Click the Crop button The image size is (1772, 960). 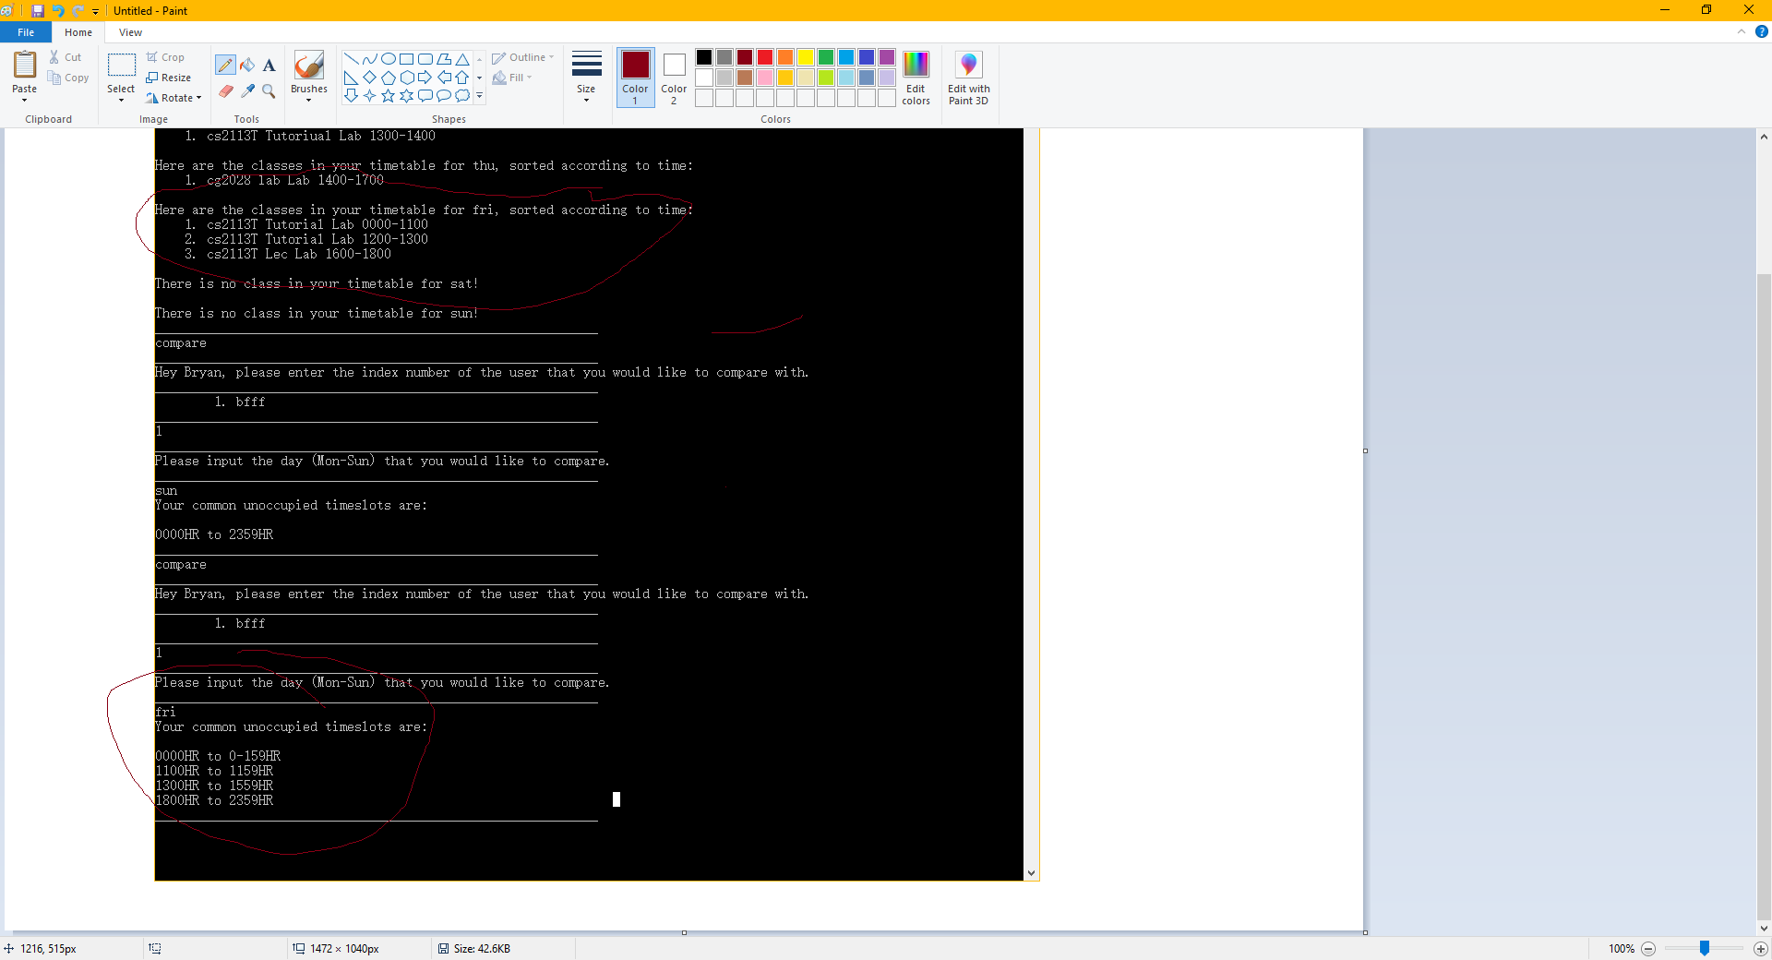(166, 57)
